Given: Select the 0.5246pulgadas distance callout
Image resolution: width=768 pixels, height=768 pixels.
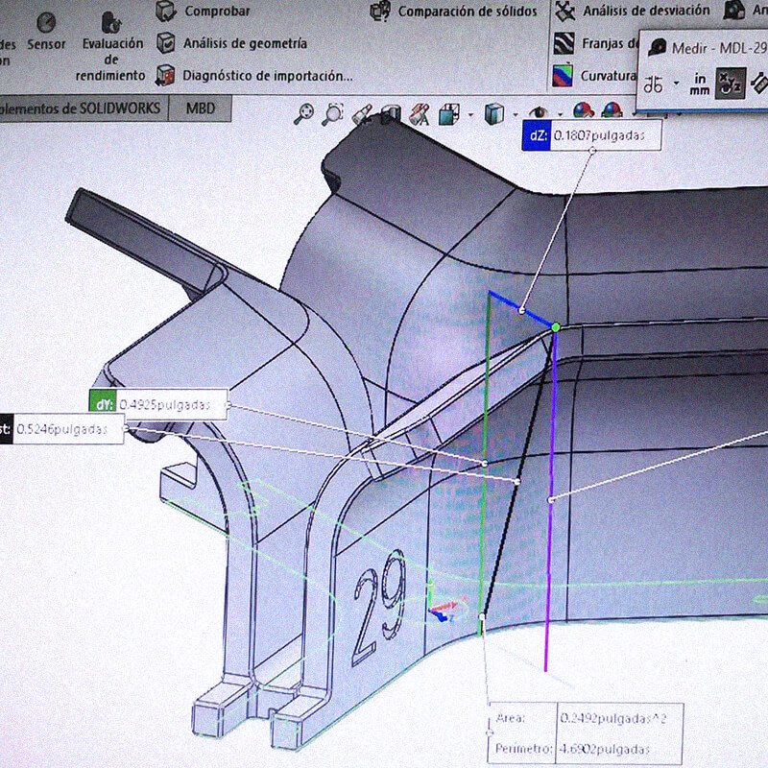Looking at the screenshot, I should (61, 429).
